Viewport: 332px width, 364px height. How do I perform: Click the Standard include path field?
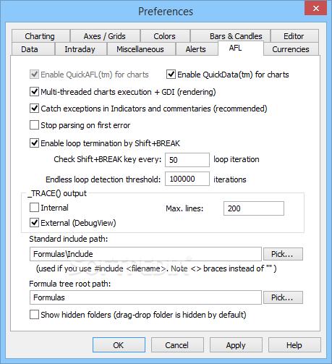point(145,254)
